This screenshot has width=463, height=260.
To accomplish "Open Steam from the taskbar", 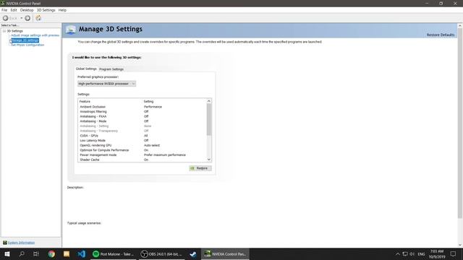I will (x=193, y=253).
